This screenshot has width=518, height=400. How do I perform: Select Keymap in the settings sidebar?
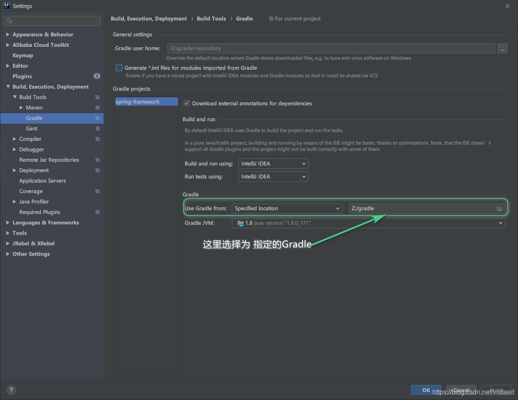point(23,55)
